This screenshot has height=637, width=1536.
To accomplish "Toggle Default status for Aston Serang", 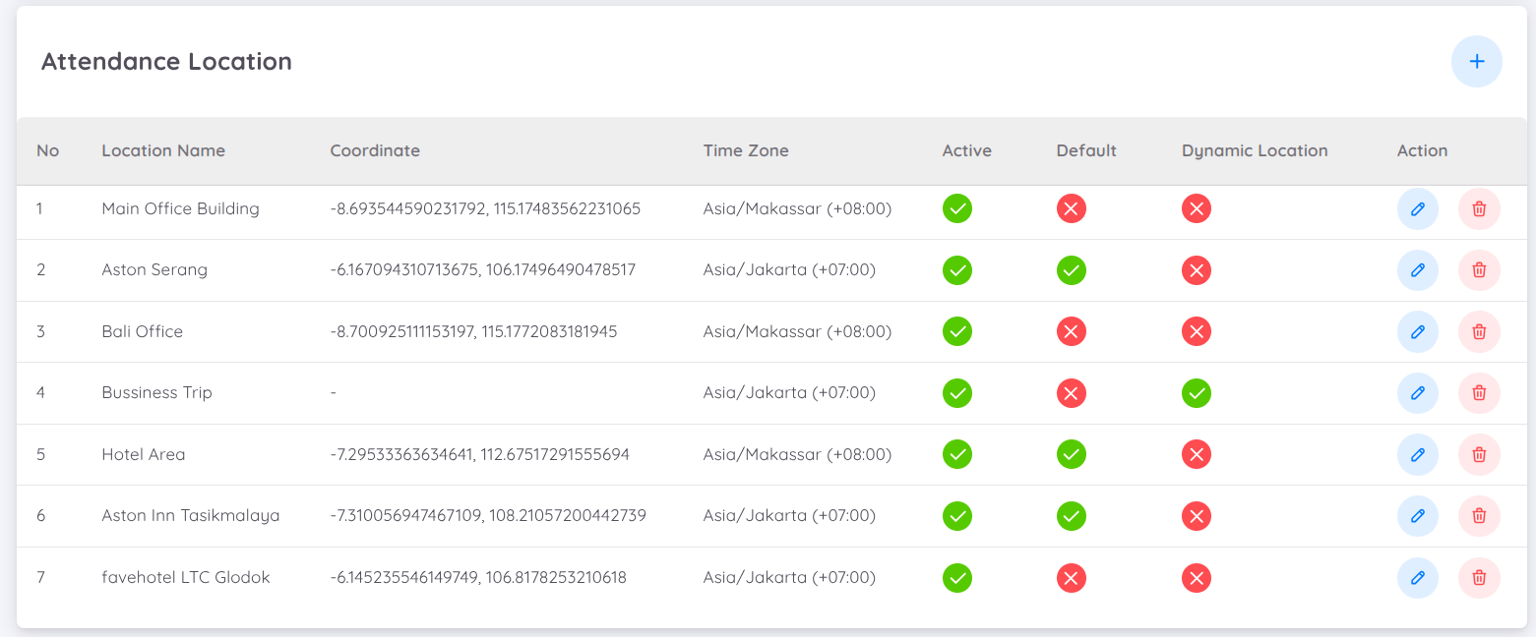I will [1071, 270].
